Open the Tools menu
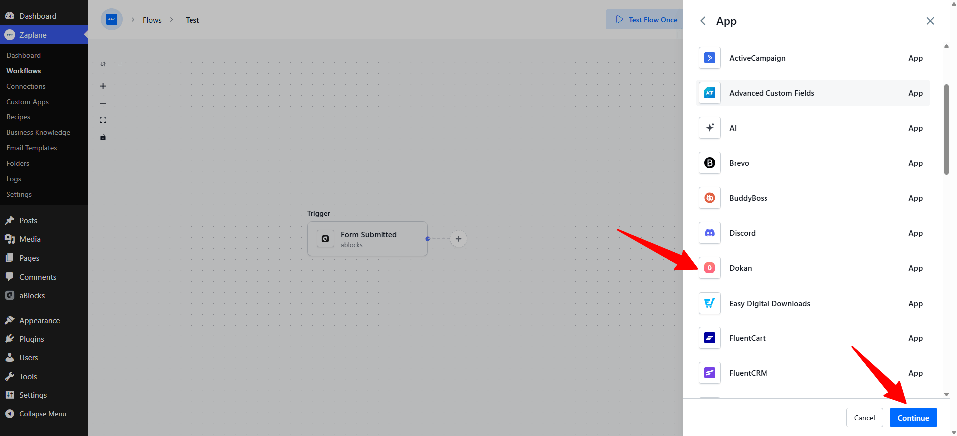Image resolution: width=957 pixels, height=436 pixels. coord(44,376)
